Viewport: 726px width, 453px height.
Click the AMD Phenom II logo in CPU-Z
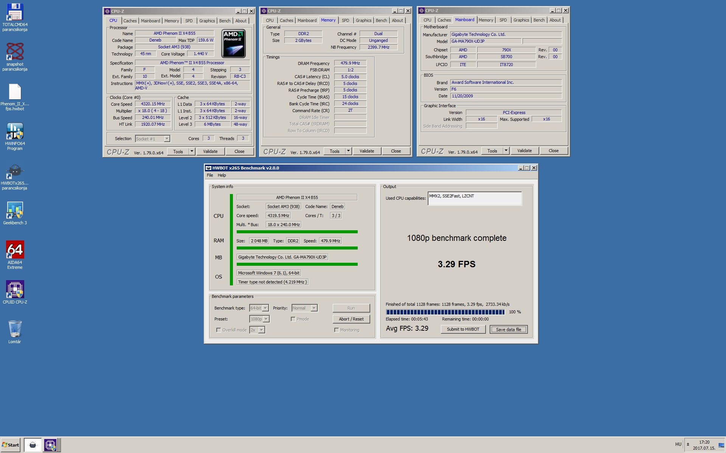click(233, 43)
